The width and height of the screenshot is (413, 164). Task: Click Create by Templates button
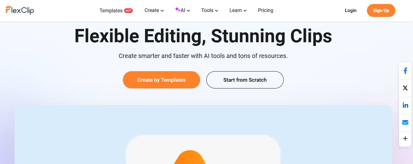(161, 80)
